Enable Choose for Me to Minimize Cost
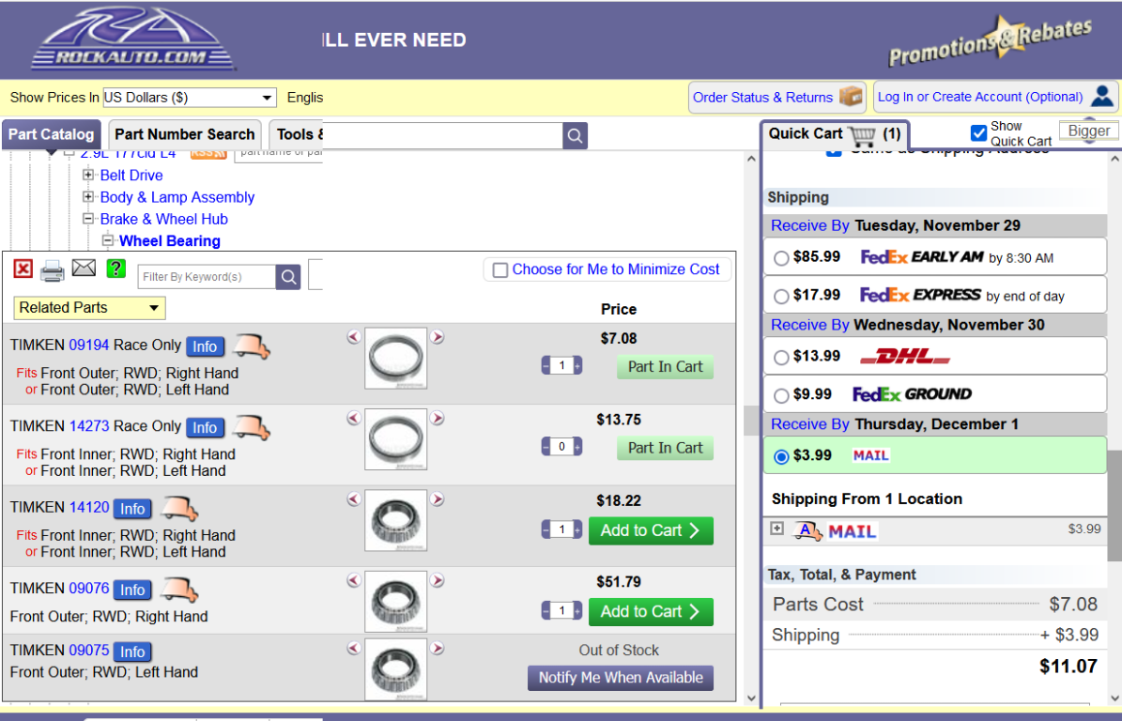The height and width of the screenshot is (721, 1122). point(500,270)
